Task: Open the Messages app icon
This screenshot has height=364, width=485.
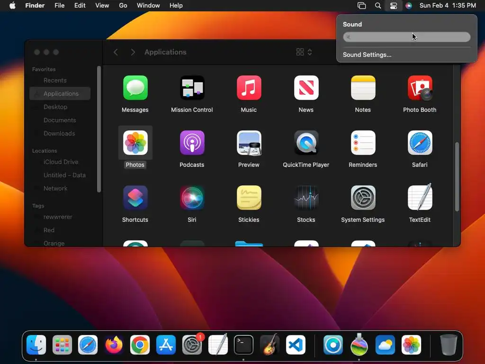Action: point(135,88)
